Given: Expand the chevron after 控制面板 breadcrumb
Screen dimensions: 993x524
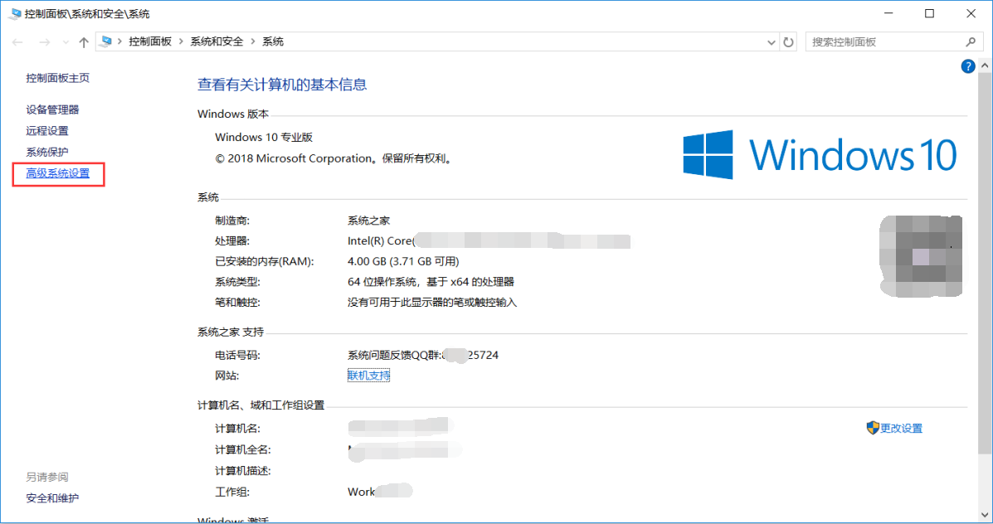Looking at the screenshot, I should click(x=181, y=41).
